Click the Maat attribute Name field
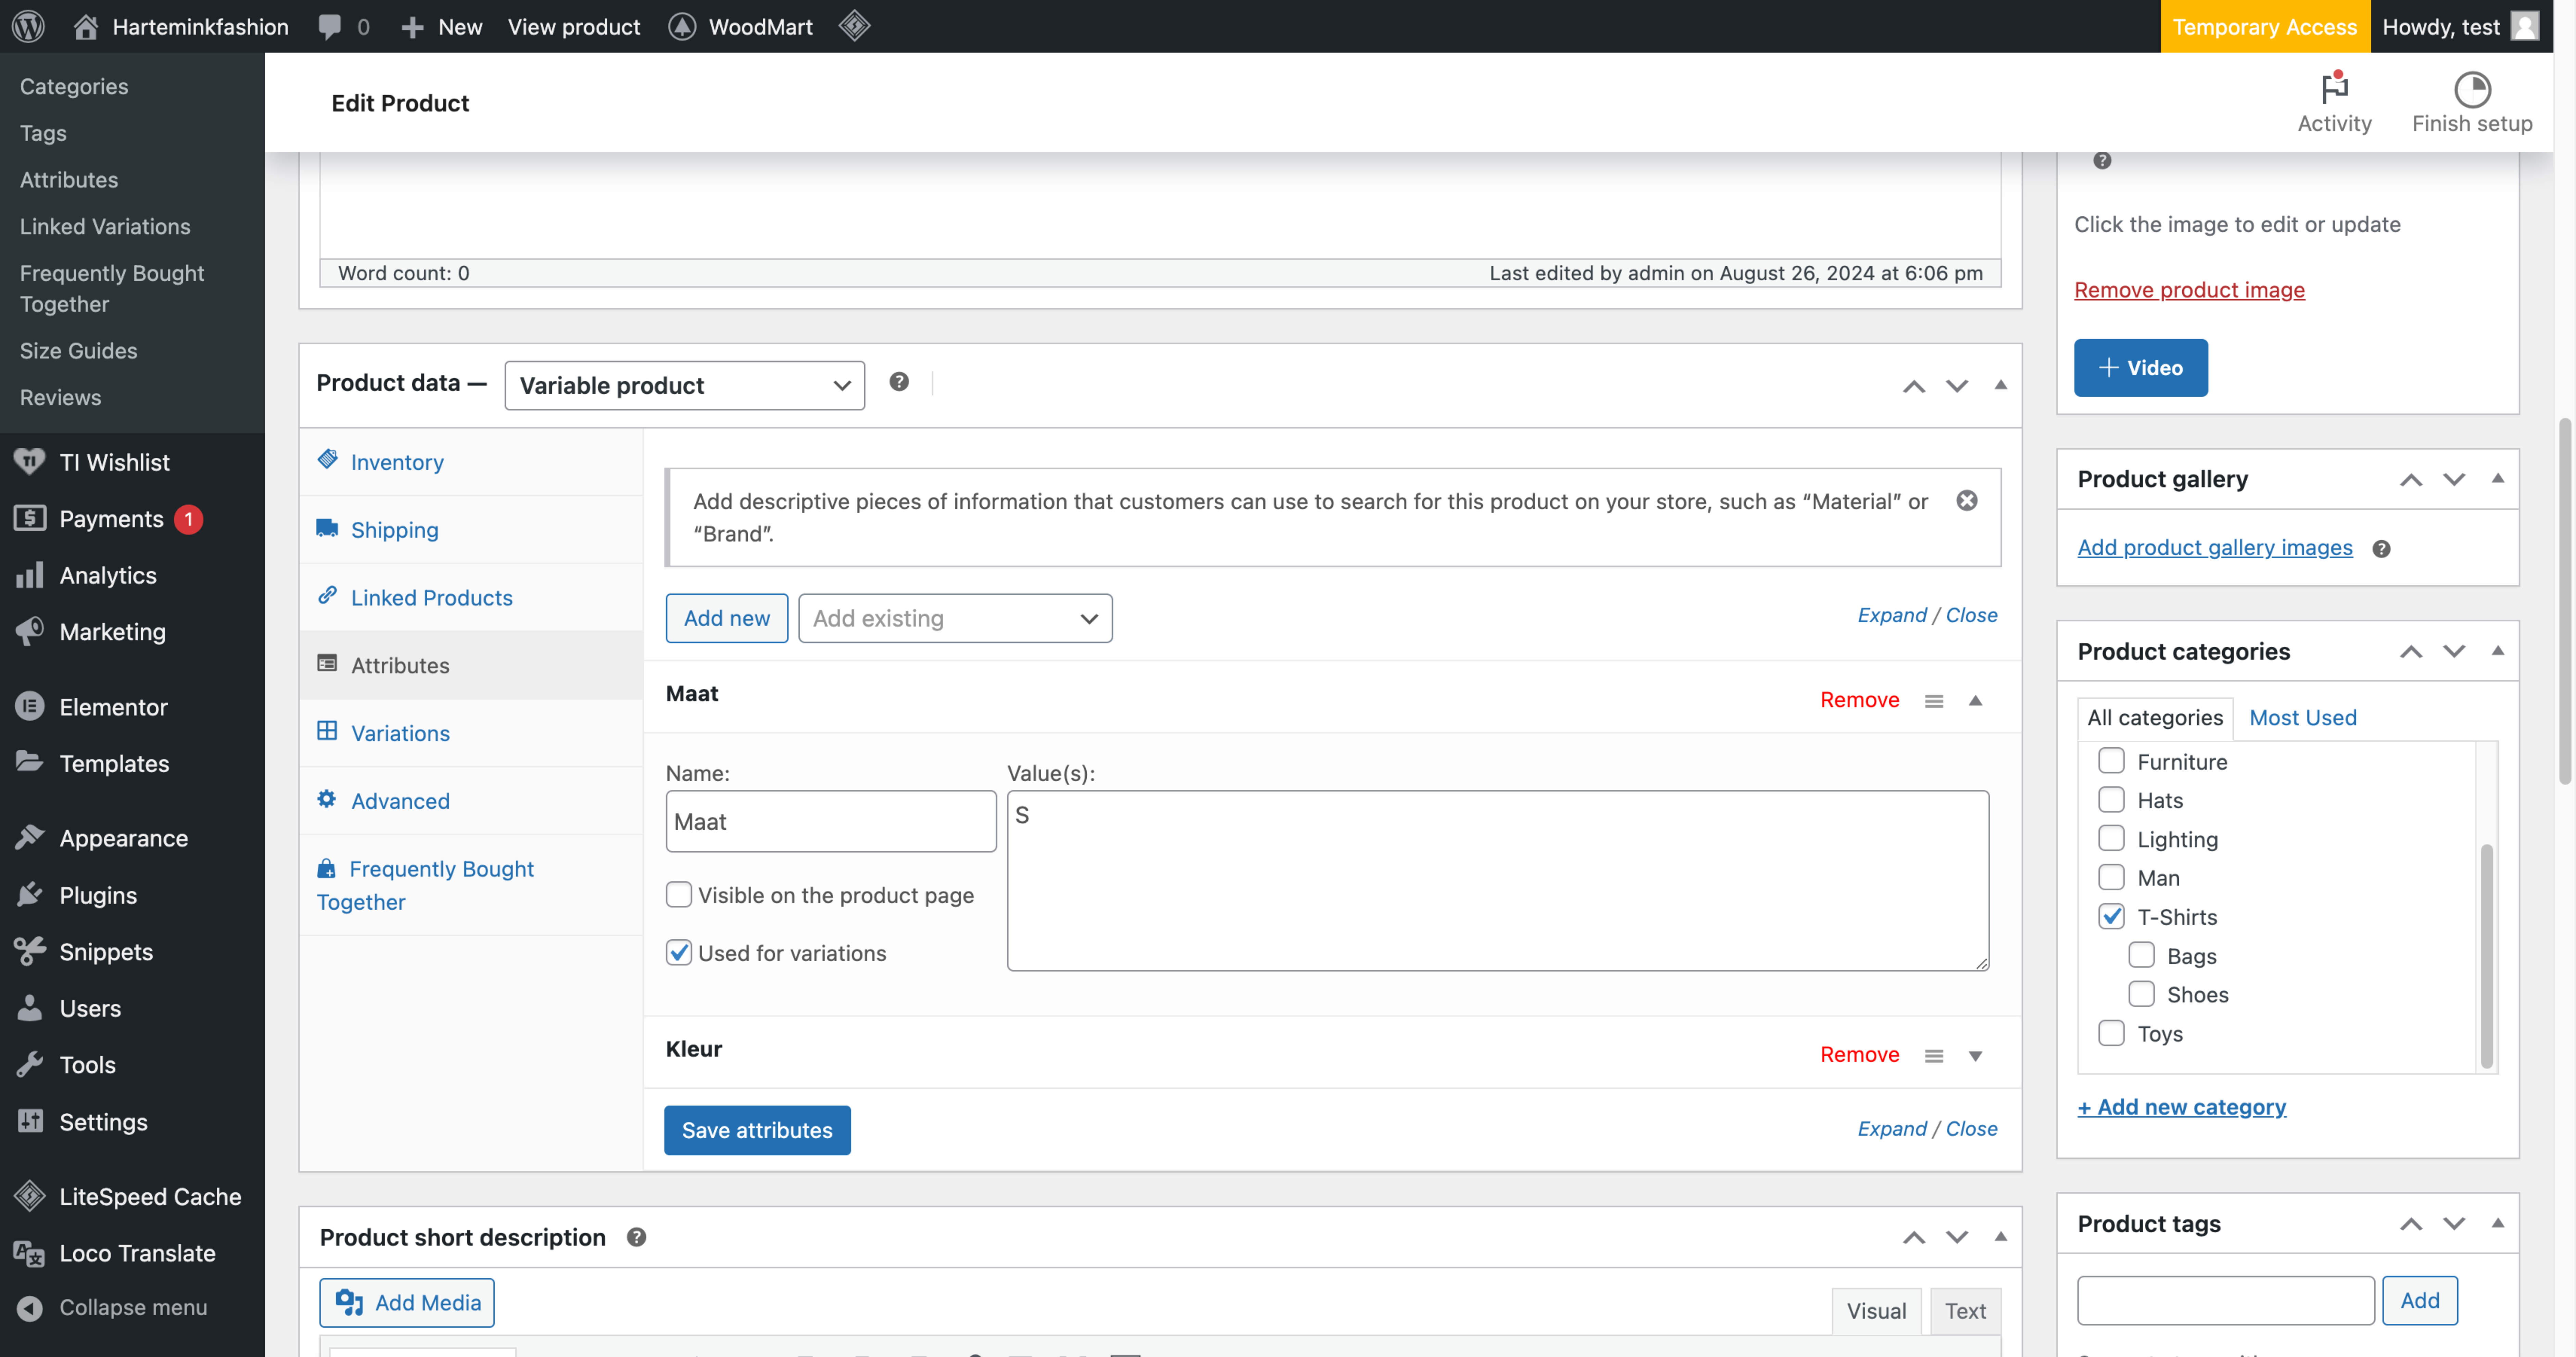Viewport: 2576px width, 1357px height. [831, 822]
